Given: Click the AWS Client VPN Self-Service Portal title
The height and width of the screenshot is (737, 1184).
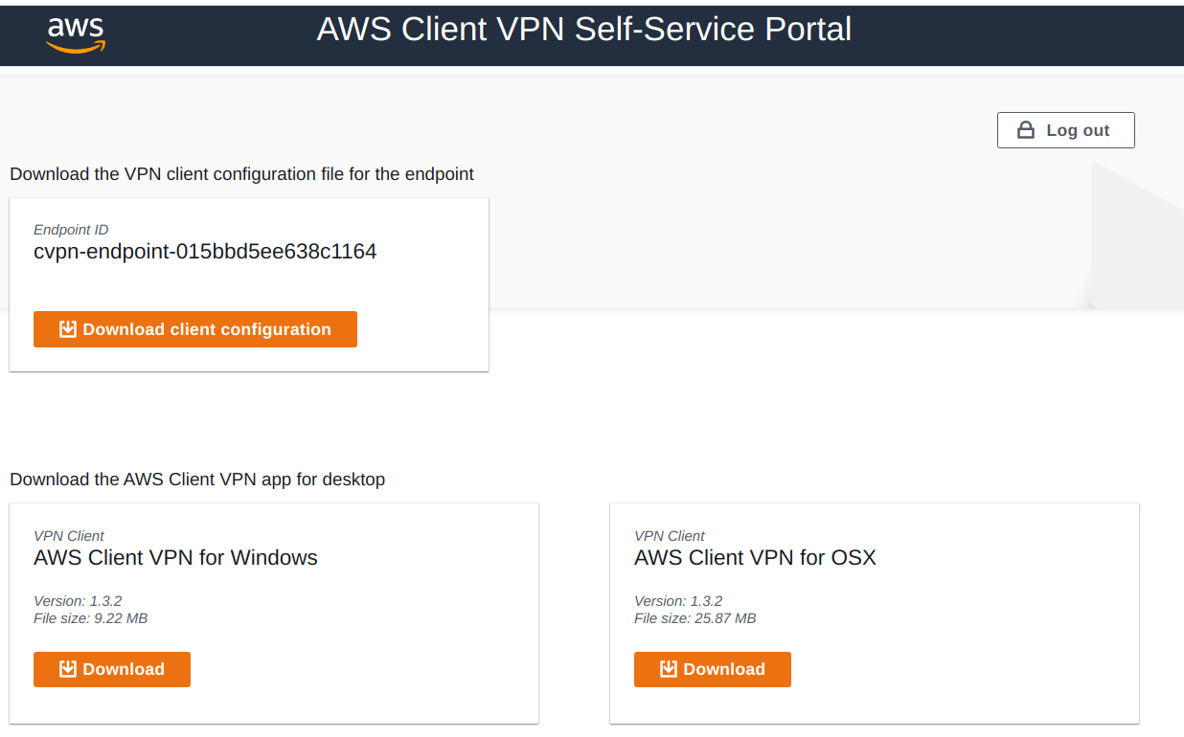Looking at the screenshot, I should click(x=583, y=30).
